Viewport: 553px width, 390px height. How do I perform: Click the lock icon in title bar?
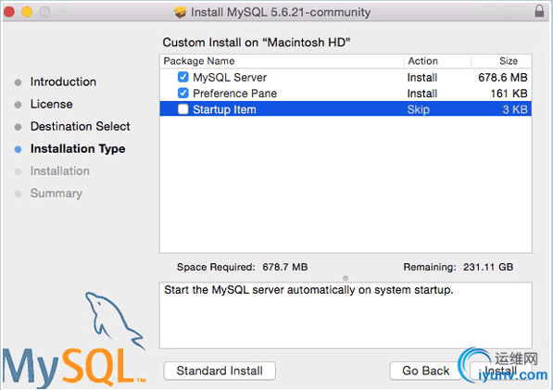pyautogui.click(x=539, y=11)
